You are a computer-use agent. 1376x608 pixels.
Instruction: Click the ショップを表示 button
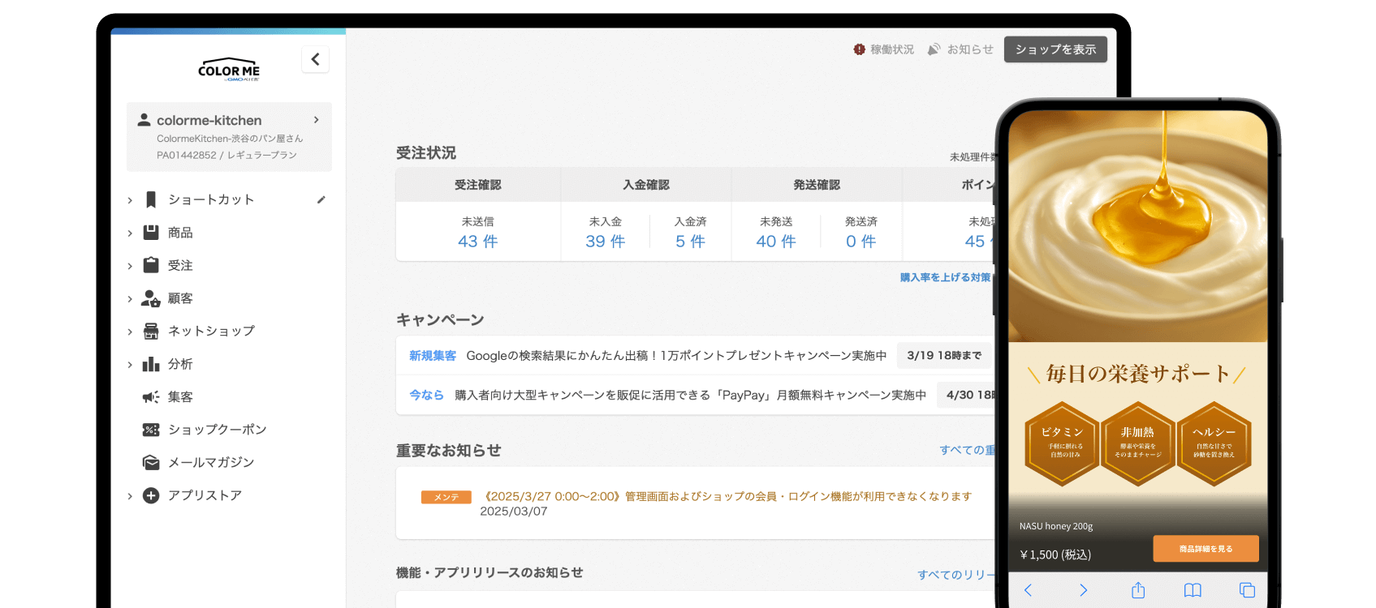click(x=1055, y=49)
